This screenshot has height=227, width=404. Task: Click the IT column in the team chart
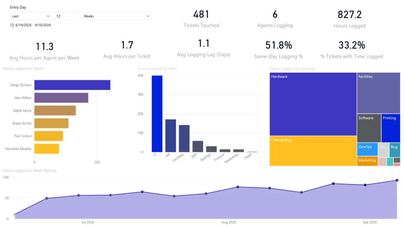(157, 114)
